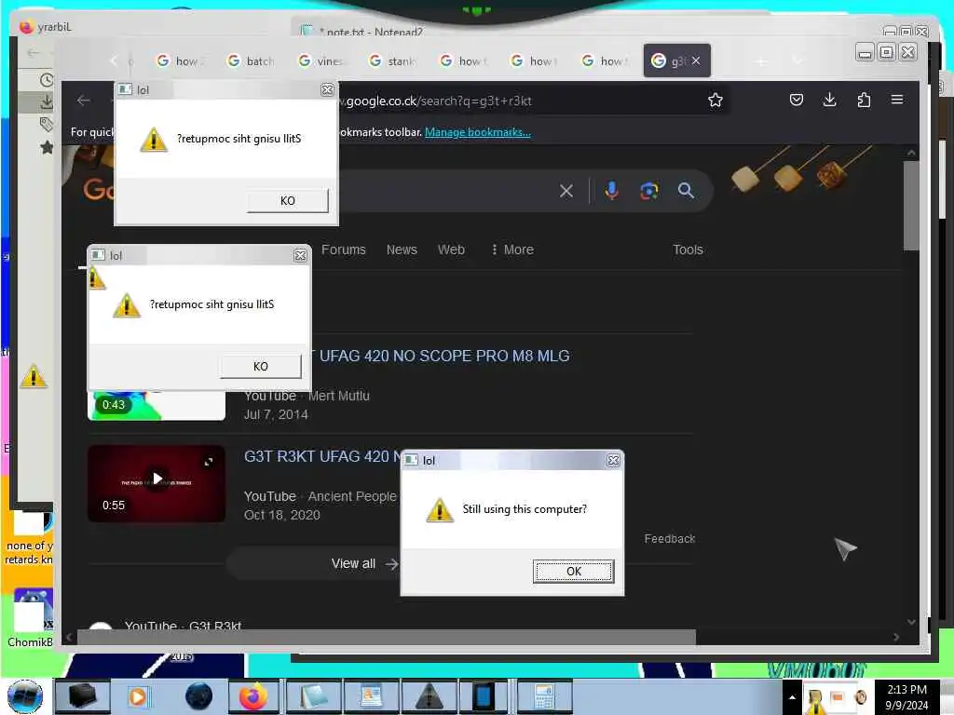The height and width of the screenshot is (715, 954).
Task: Select the News search filter
Action: click(x=402, y=250)
